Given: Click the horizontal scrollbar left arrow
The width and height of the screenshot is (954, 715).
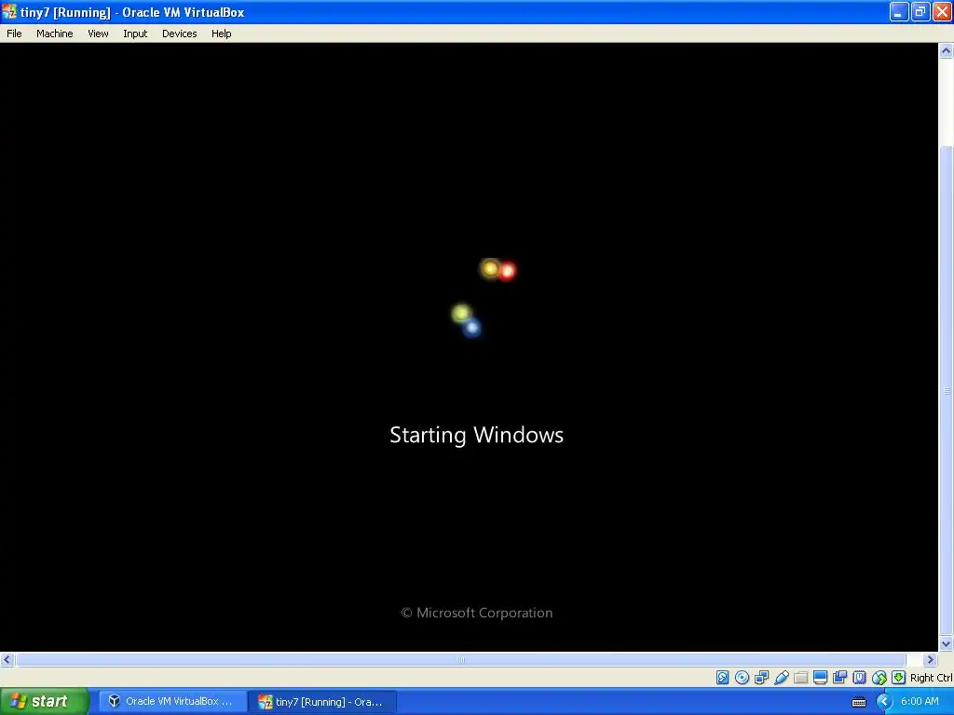Looking at the screenshot, I should coord(7,660).
